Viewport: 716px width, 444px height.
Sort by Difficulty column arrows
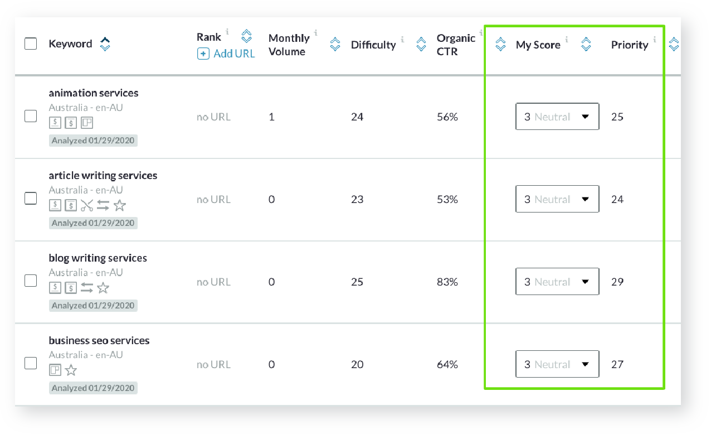point(422,45)
